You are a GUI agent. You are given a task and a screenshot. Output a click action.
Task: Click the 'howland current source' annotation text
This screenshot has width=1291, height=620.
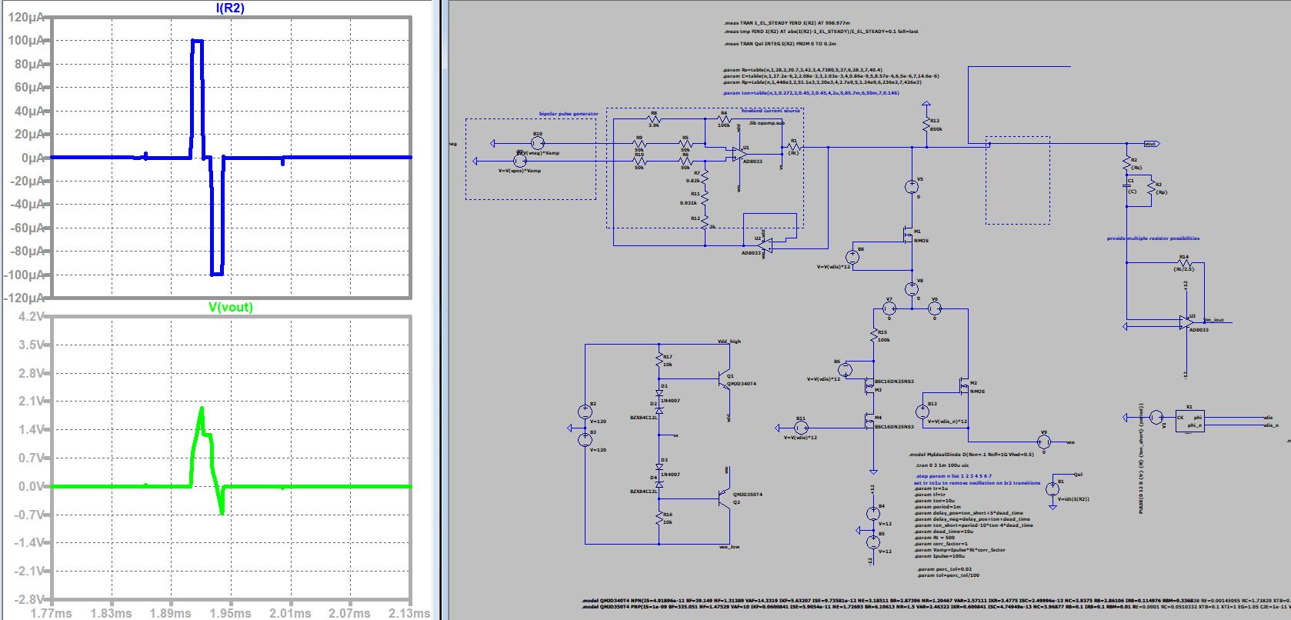[x=770, y=111]
